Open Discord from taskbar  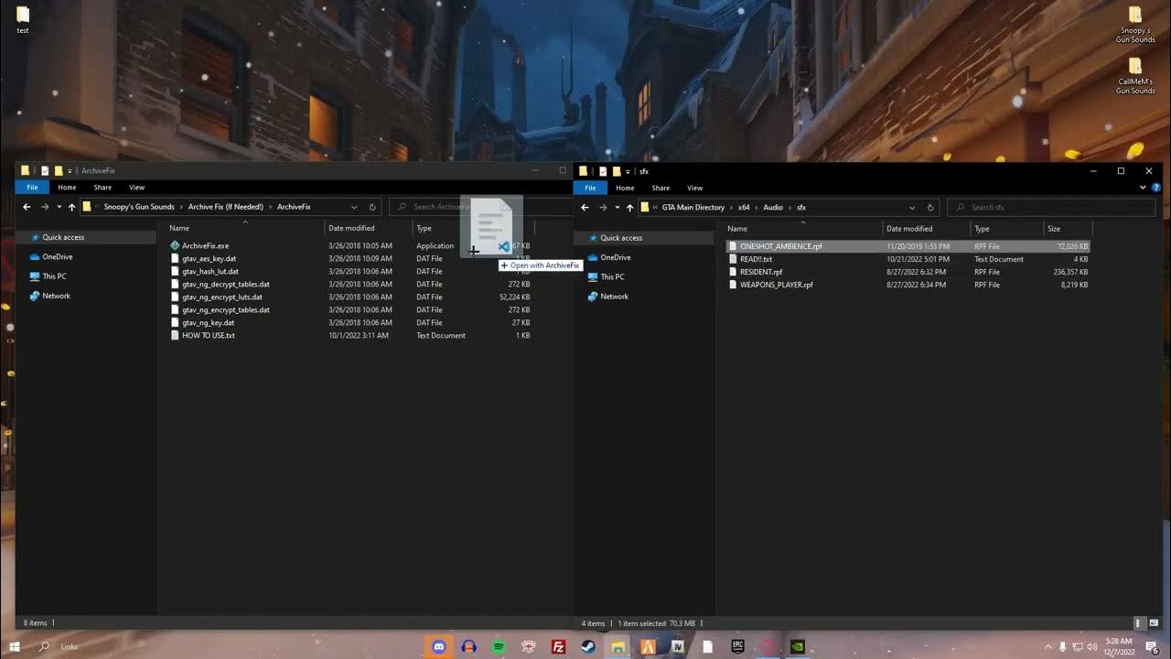tap(438, 646)
